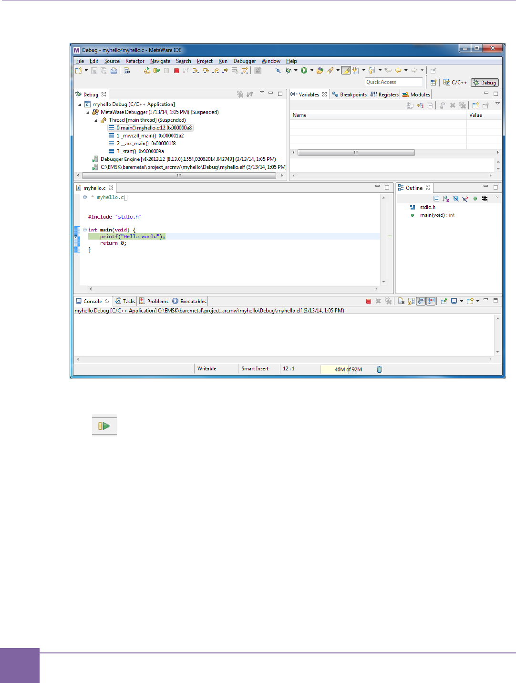Collapse the MetaWare Debugger tree node
The height and width of the screenshot is (683, 516).
click(x=88, y=113)
